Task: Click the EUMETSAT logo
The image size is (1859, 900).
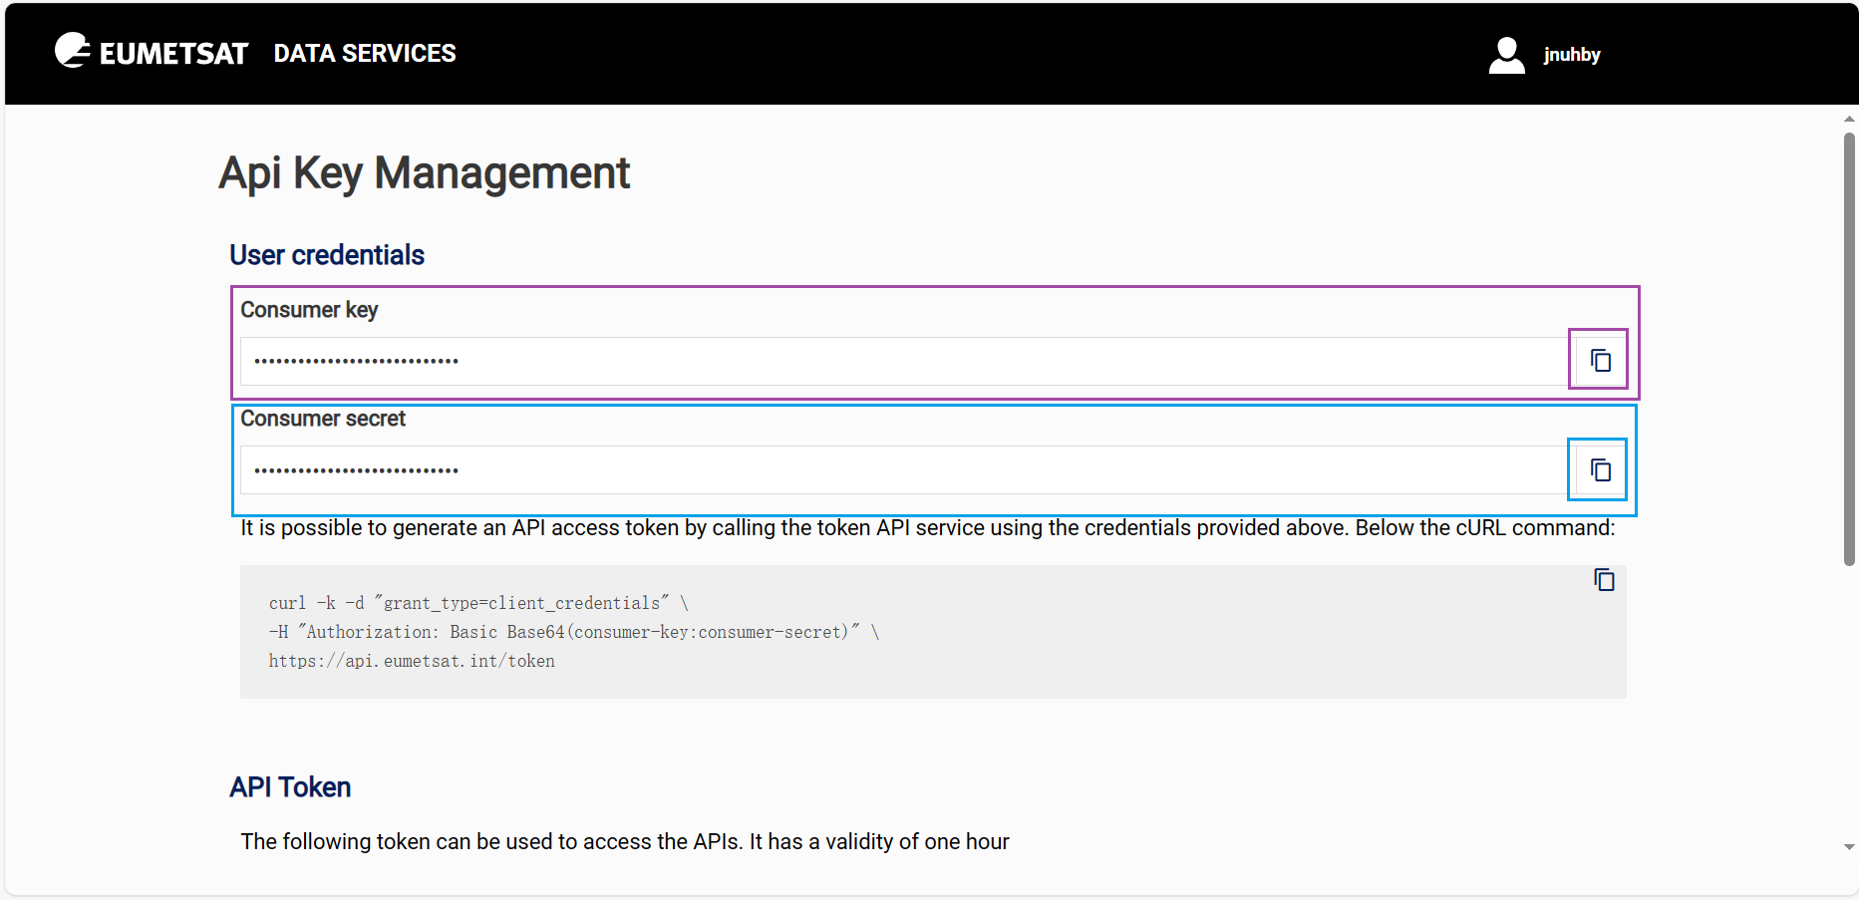Action: (151, 52)
